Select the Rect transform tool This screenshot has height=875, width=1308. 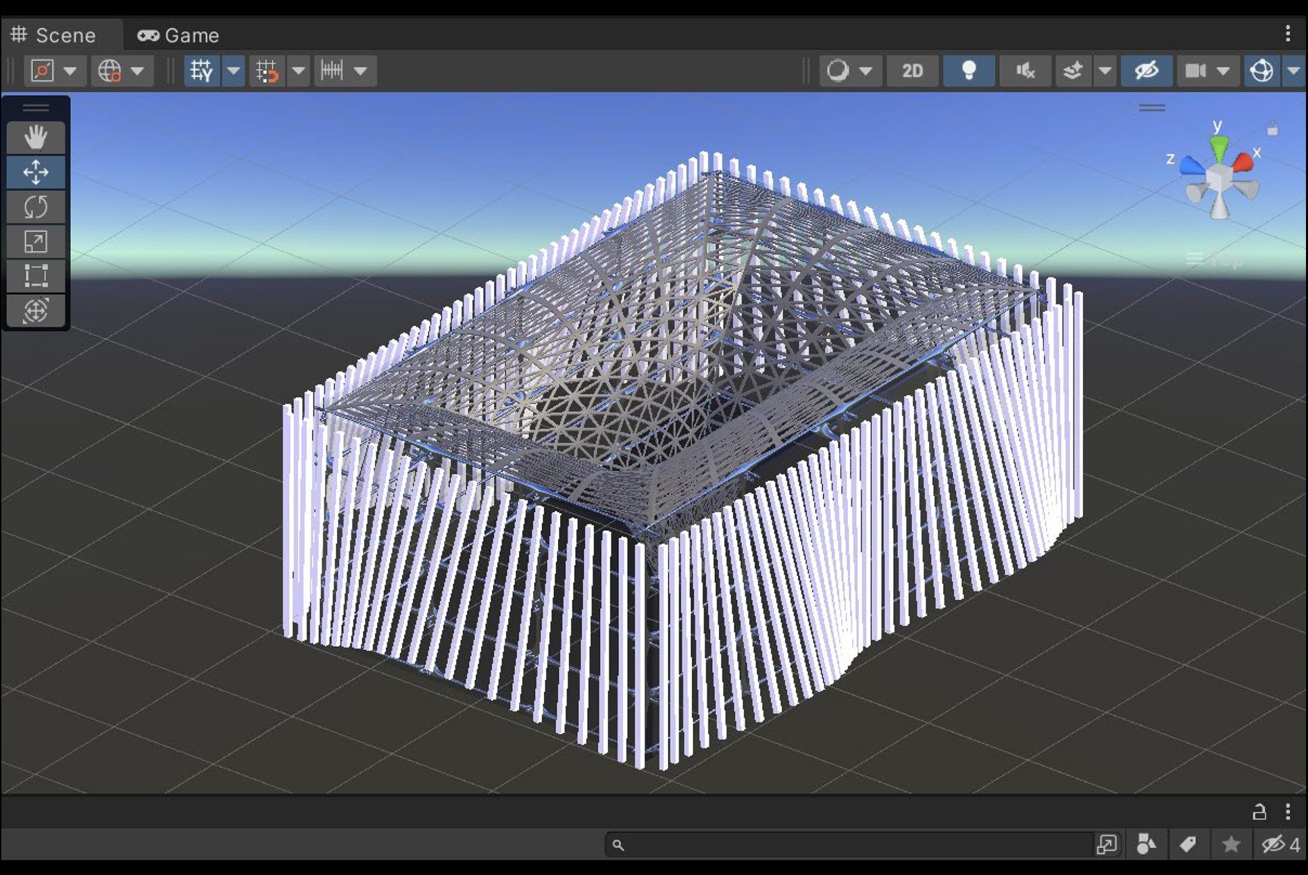point(36,276)
